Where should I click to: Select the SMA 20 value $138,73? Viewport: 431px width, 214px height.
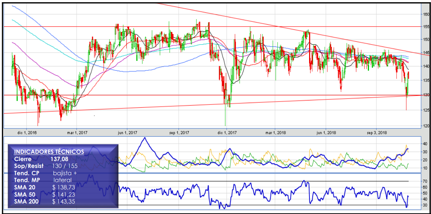(64, 188)
